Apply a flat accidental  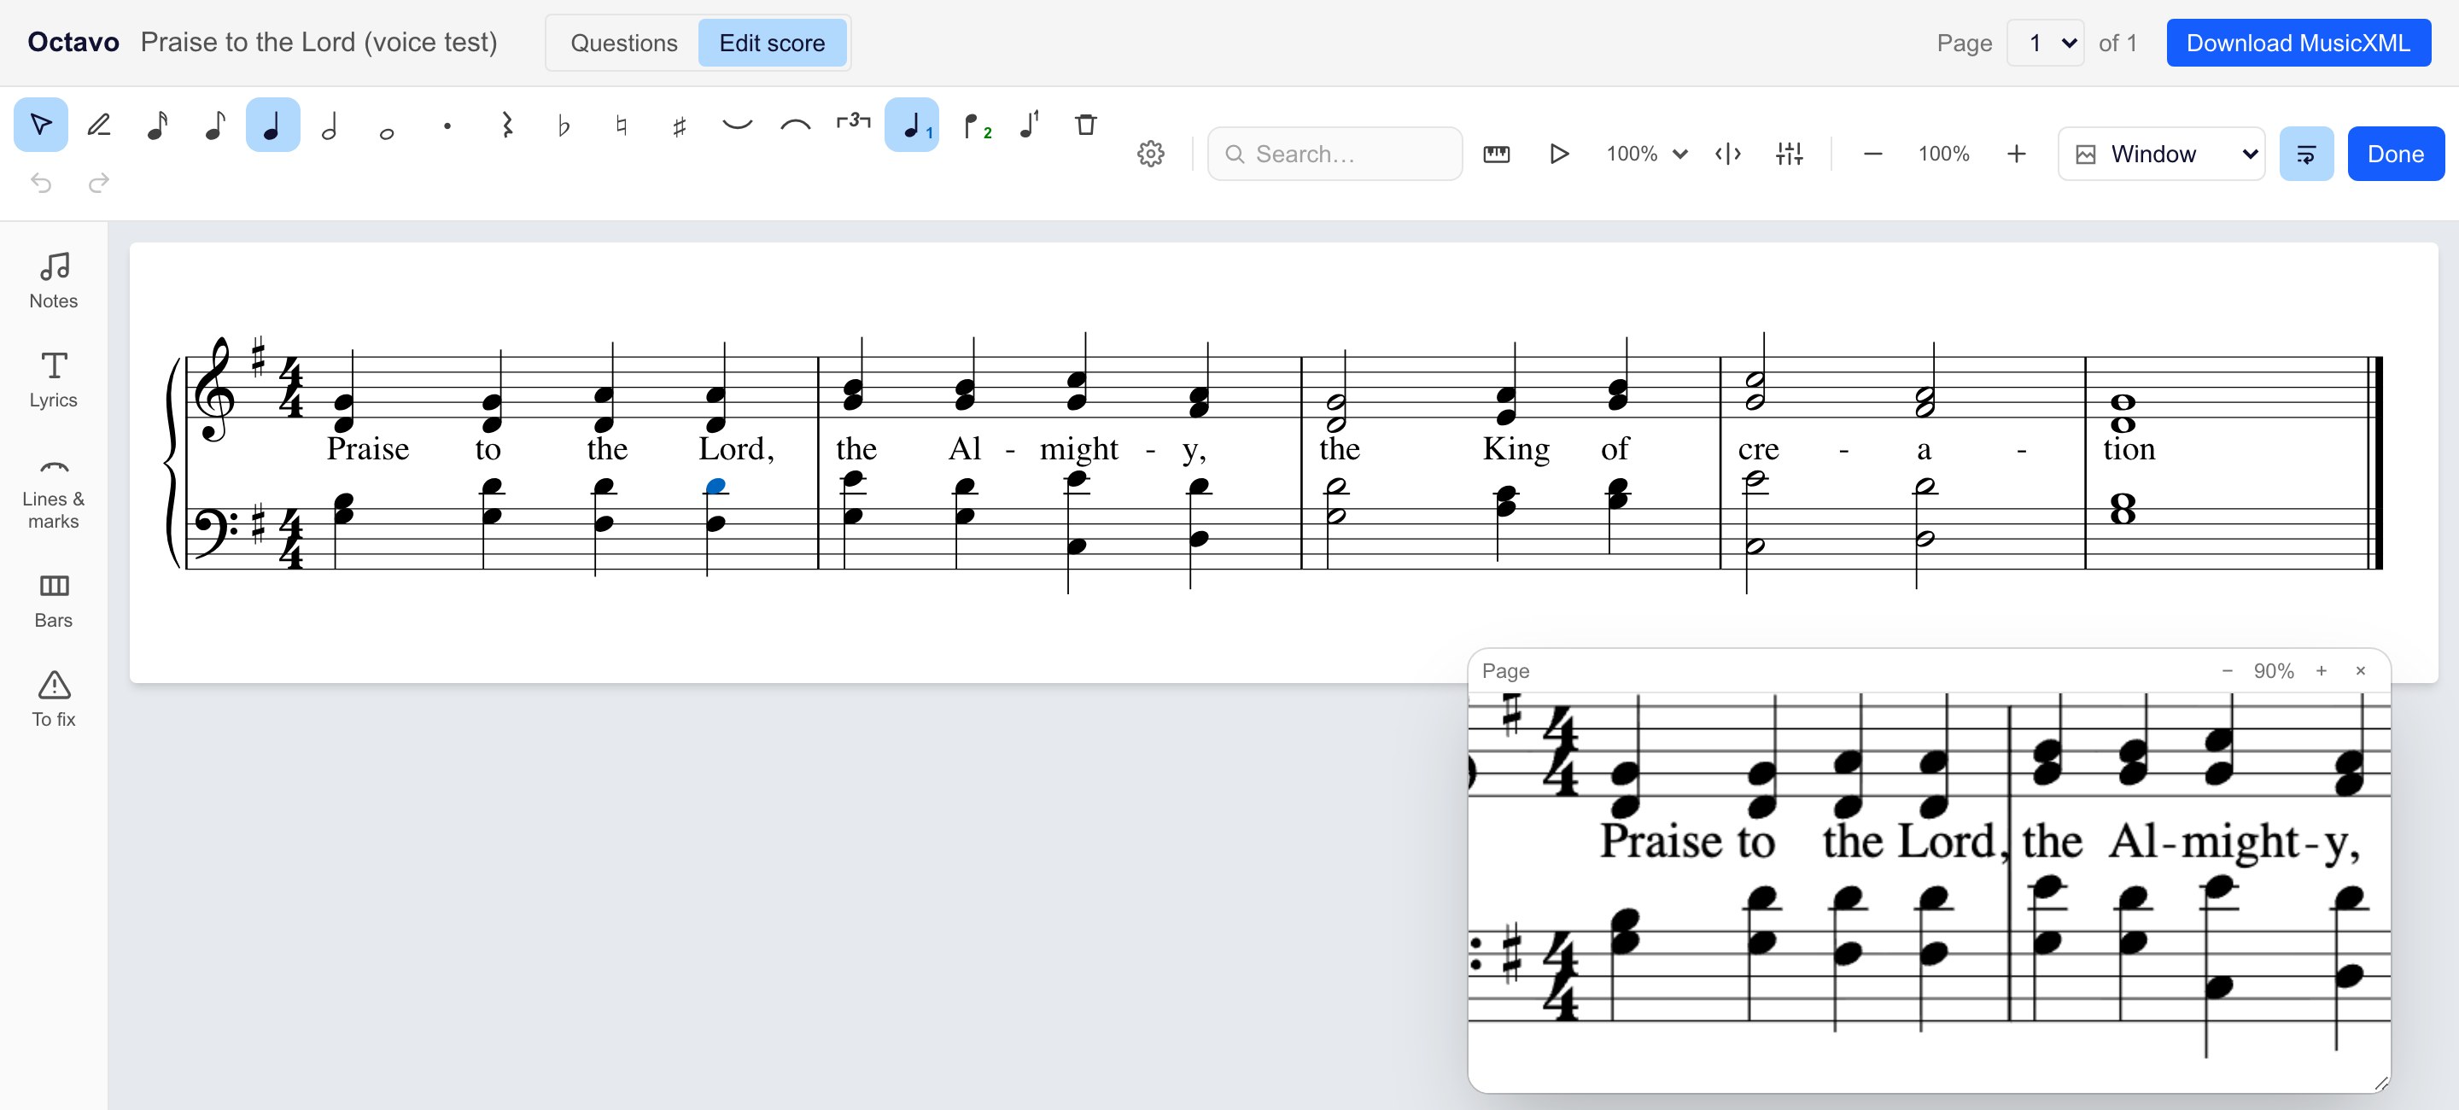(564, 125)
